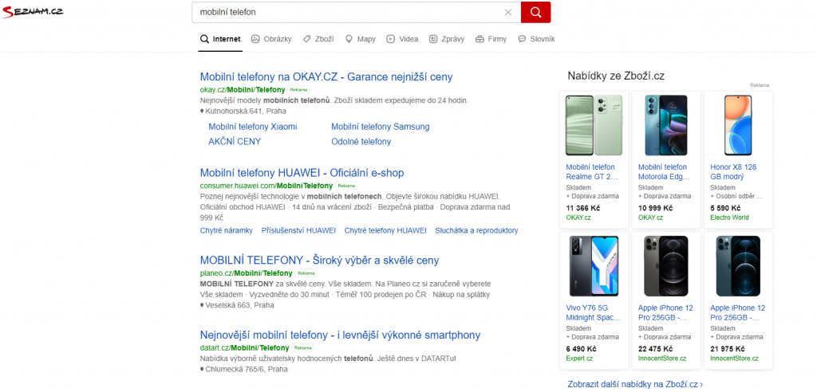
Task: Click the Honor X8 128 GB modrý title
Action: (734, 172)
